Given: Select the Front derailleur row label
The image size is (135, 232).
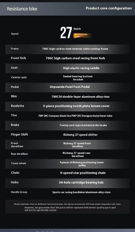Looking at the screenshot, I should coord(17,145).
